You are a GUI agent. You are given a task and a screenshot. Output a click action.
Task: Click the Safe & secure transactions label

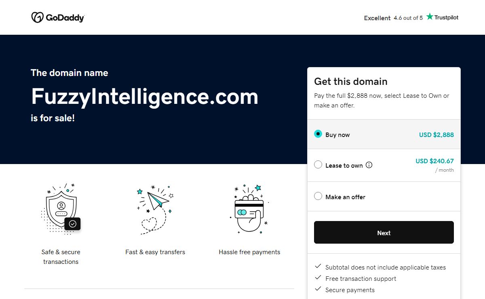61,257
